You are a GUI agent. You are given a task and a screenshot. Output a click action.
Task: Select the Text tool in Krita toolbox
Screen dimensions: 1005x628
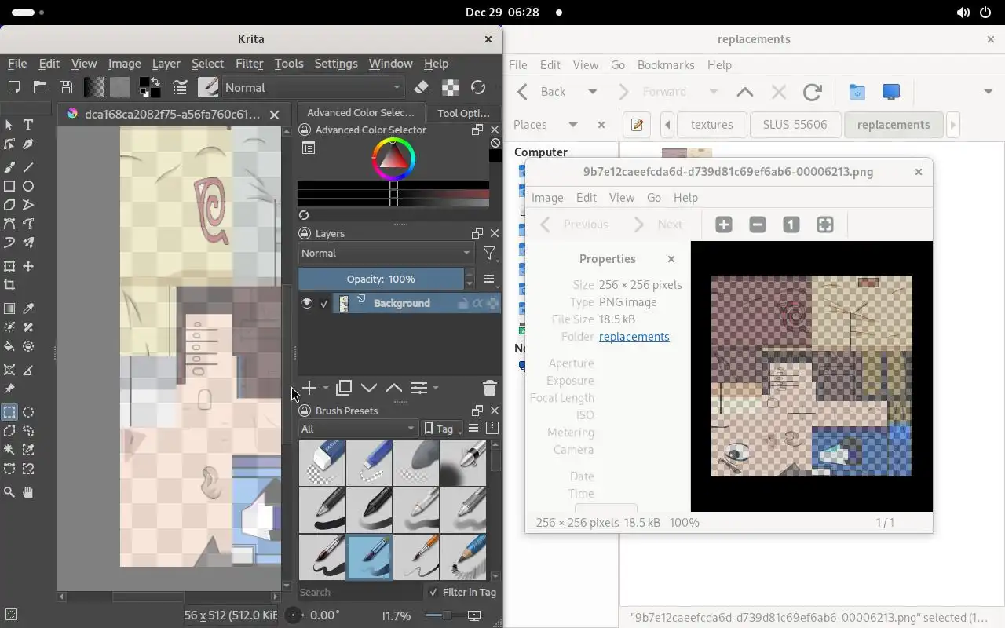(28, 125)
